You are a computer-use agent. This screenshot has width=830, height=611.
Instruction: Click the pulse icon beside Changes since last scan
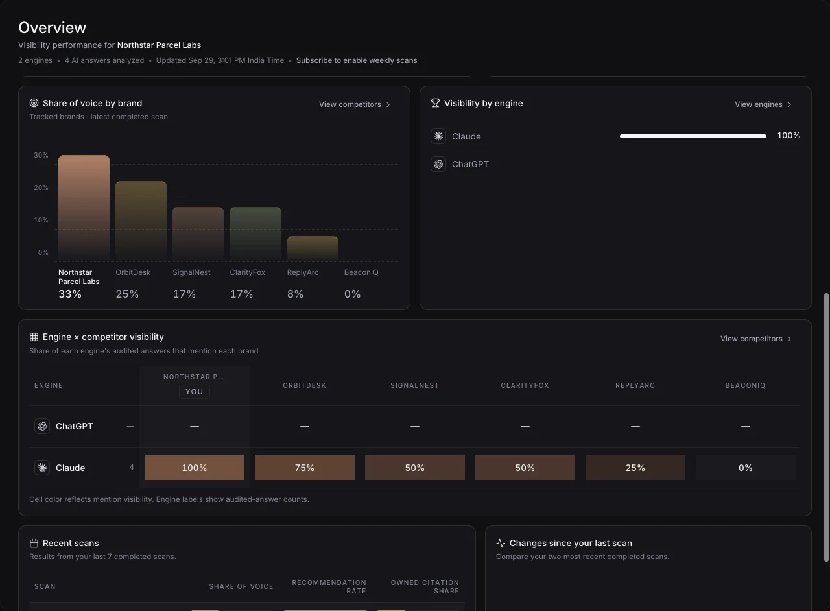(x=501, y=543)
